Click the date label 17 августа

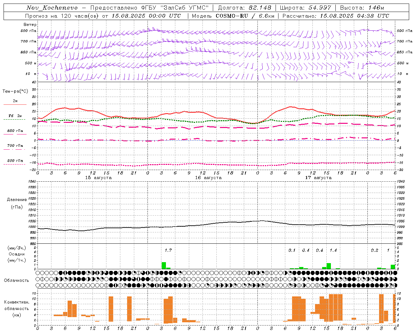pos(318,178)
